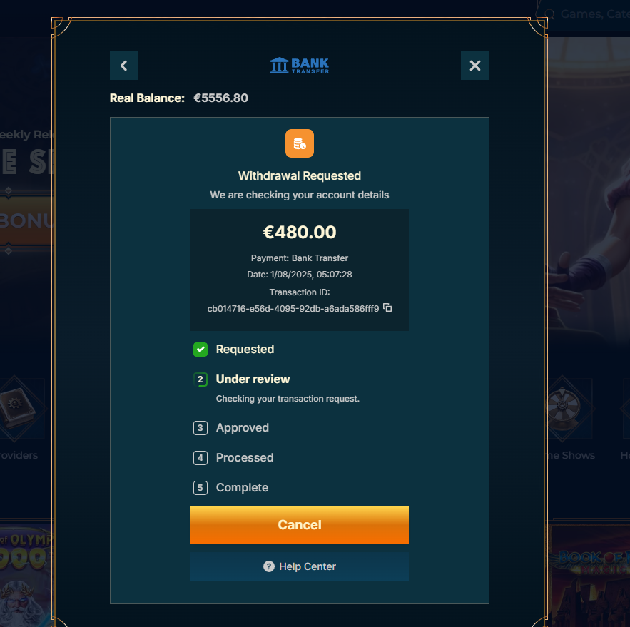
Task: Cancel the withdrawal request
Action: 300,525
